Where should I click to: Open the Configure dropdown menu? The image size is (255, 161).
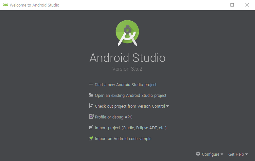click(x=209, y=154)
